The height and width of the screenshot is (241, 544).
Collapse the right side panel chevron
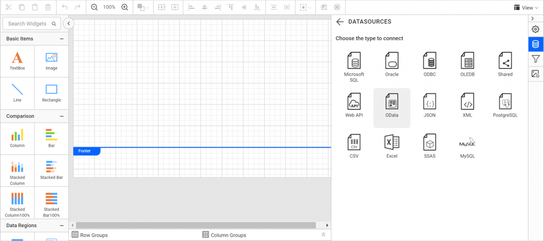tap(532, 18)
